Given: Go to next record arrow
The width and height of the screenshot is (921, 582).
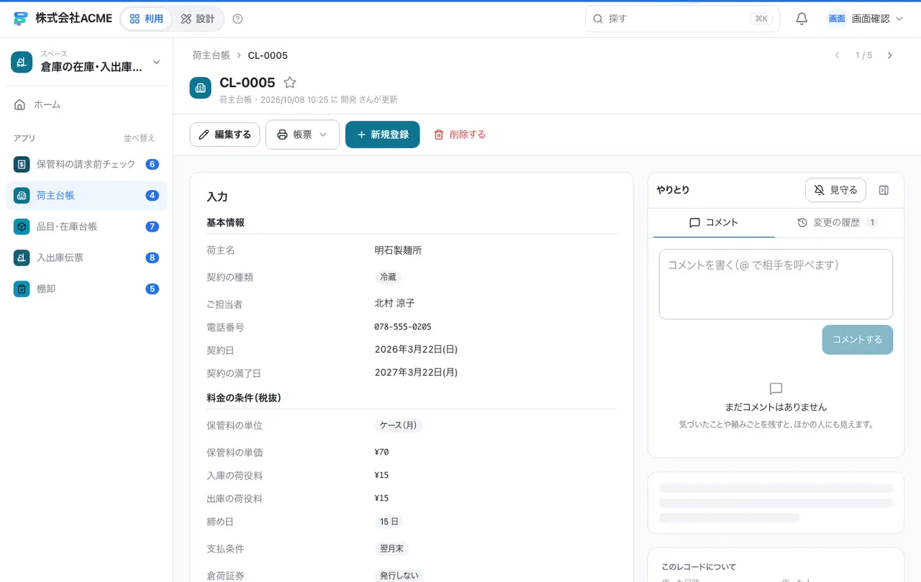Looking at the screenshot, I should [890, 55].
